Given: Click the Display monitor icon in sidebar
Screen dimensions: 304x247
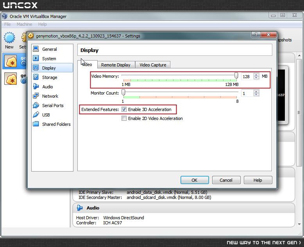Looking at the screenshot, I should tap(36, 68).
